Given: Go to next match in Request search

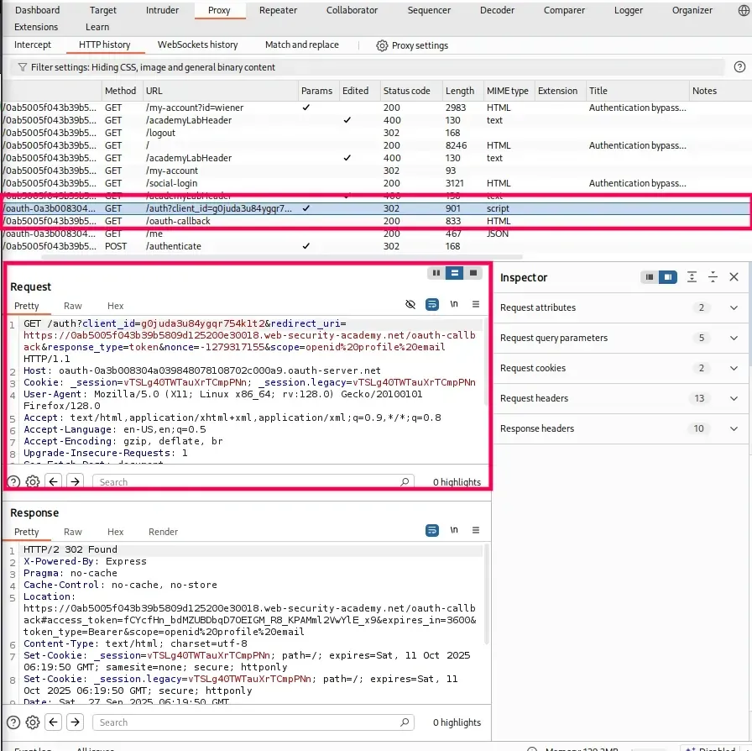Looking at the screenshot, I should click(76, 481).
